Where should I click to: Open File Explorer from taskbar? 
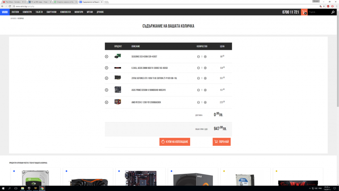22,188
